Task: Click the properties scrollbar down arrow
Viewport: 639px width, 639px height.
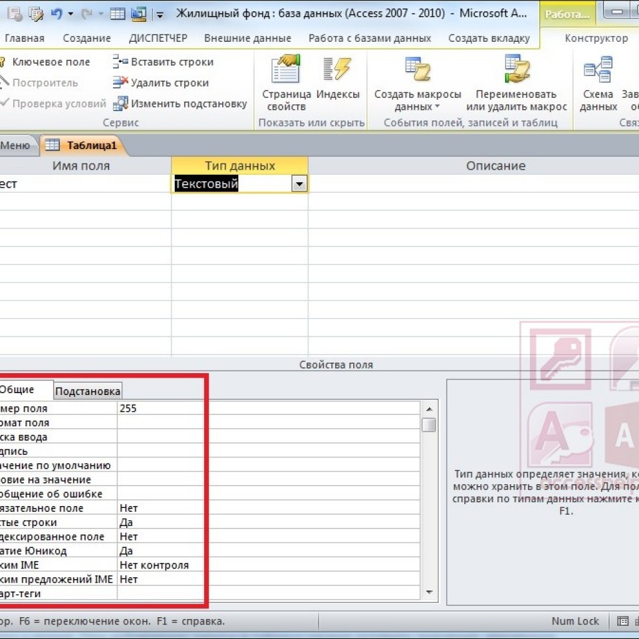Action: [429, 592]
